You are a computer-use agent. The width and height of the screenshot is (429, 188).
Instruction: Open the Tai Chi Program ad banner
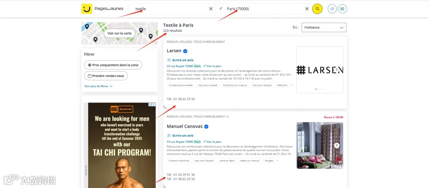pos(122,145)
